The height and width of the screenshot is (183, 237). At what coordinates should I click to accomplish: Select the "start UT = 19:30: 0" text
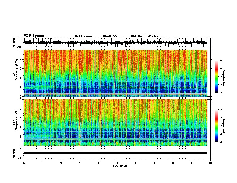point(145,36)
